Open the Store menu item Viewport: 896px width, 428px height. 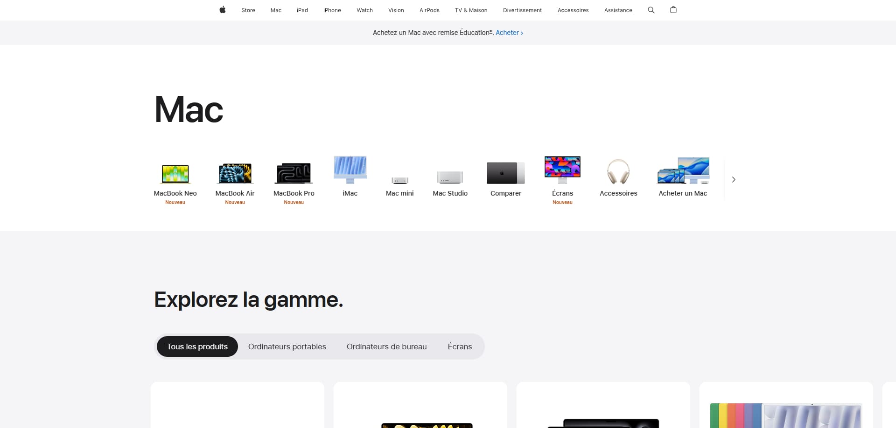248,10
